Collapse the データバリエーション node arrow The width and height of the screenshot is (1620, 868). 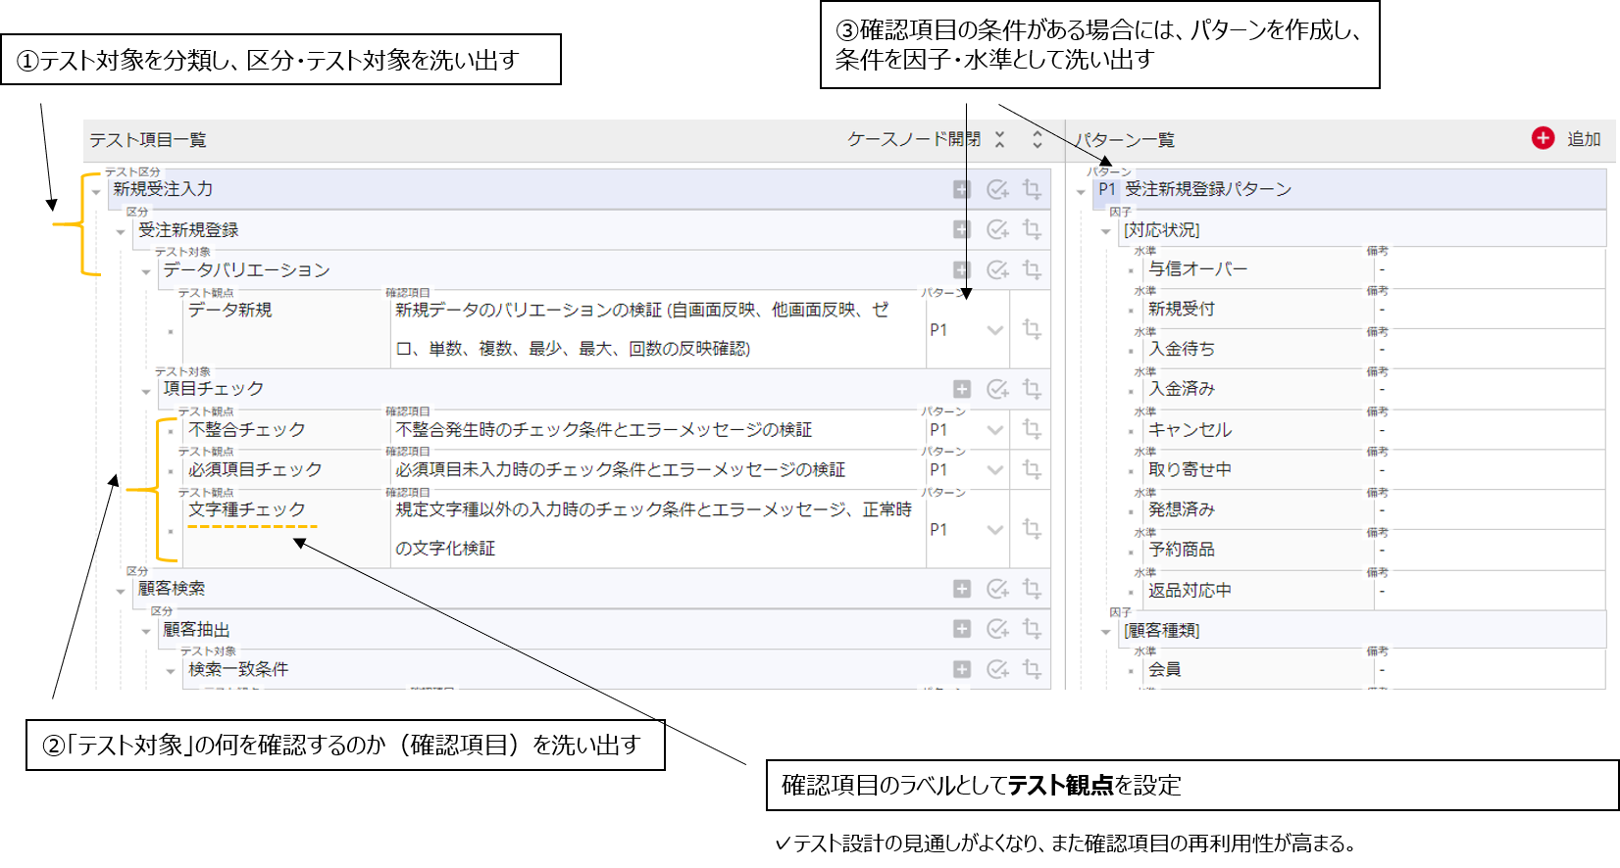pos(146,272)
